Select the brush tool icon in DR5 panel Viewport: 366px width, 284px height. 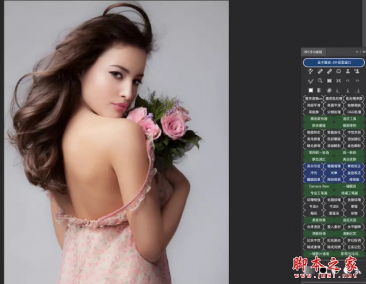(x=310, y=81)
